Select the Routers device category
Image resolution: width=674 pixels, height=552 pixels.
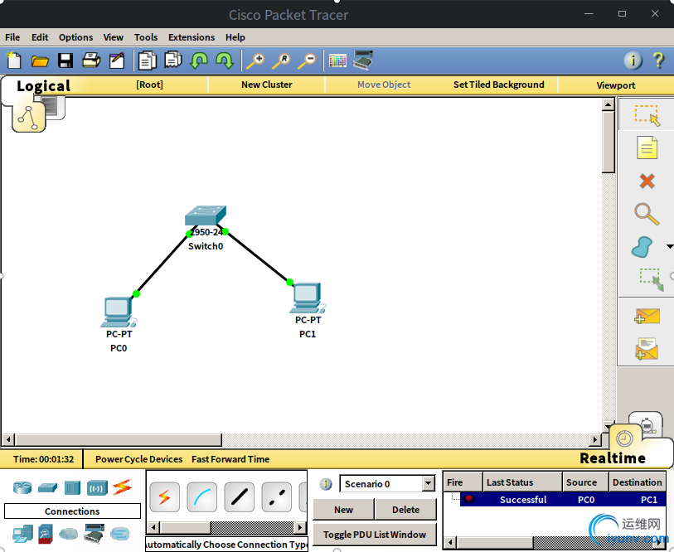pyautogui.click(x=22, y=487)
